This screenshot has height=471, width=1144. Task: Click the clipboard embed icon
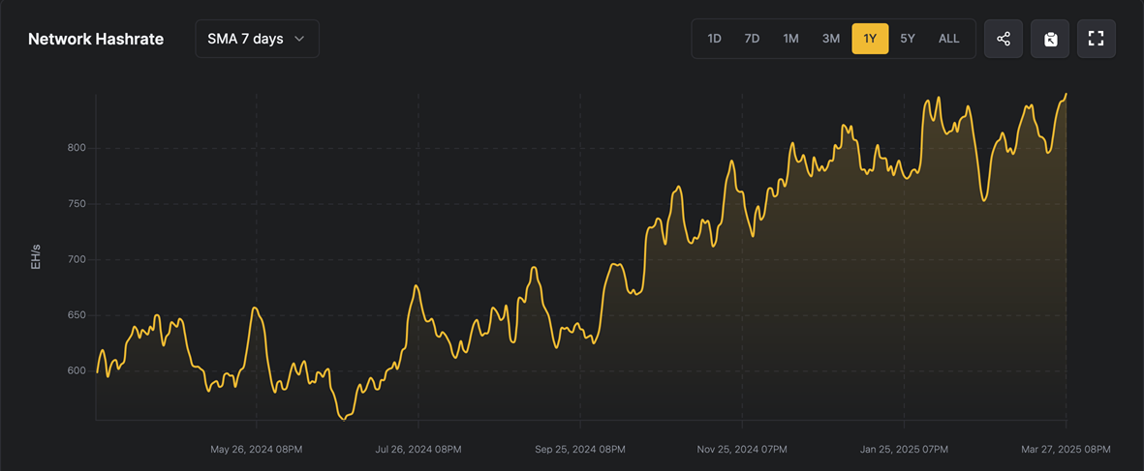tap(1050, 39)
